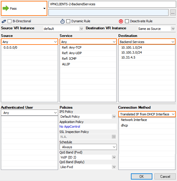This screenshot has height=181, width=177.
Task: Open the QoS Band (Fwd) dropdown
Action: click(88, 157)
